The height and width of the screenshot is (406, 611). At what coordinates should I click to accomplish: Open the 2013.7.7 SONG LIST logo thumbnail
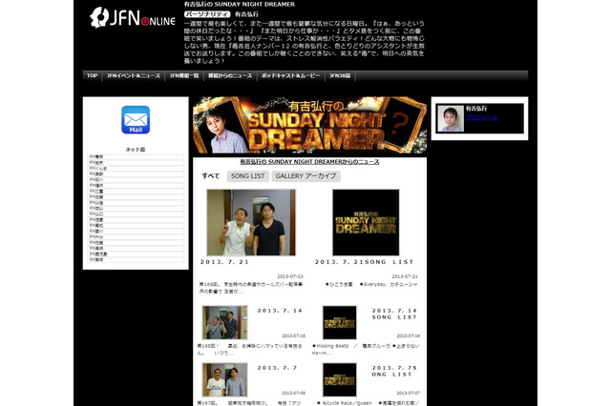(340, 380)
